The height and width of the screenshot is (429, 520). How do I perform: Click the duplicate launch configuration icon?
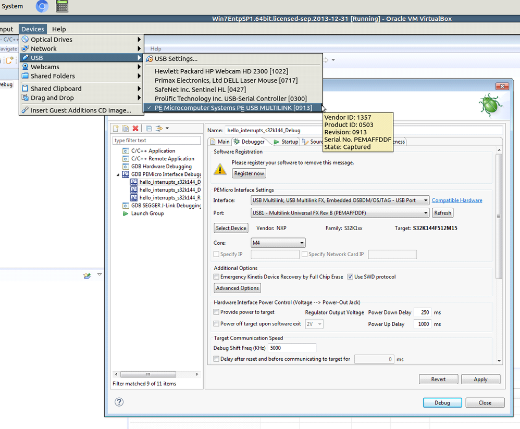coord(126,129)
